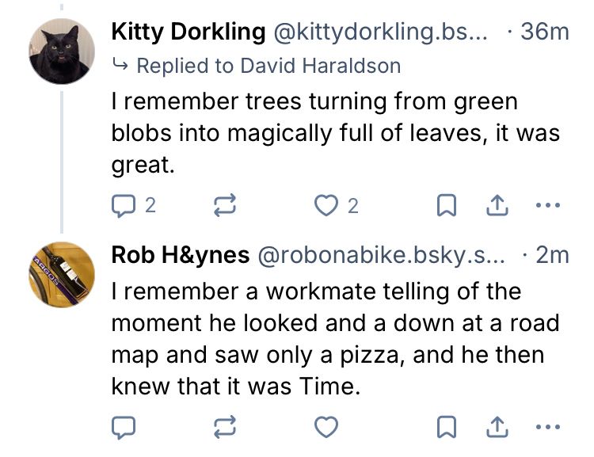Viewport: 594px width, 457px height.
Task: Share Rob H&ynes's post
Action: coord(496,428)
